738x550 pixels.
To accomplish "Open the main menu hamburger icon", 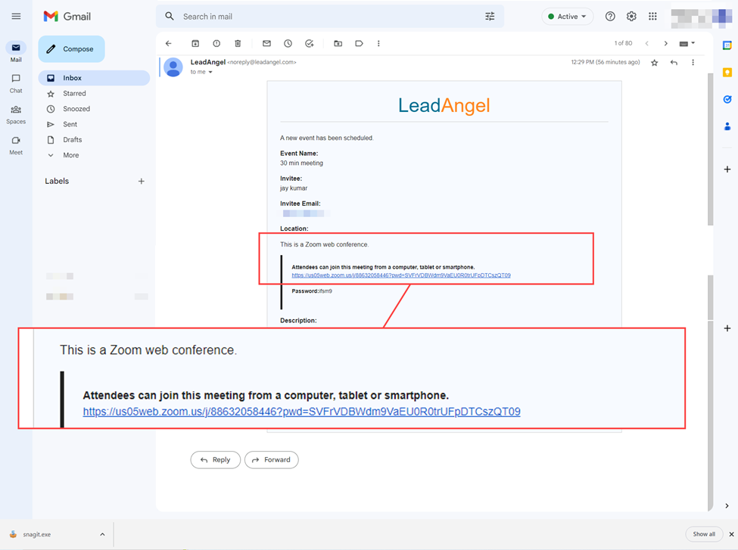I will pyautogui.click(x=16, y=17).
